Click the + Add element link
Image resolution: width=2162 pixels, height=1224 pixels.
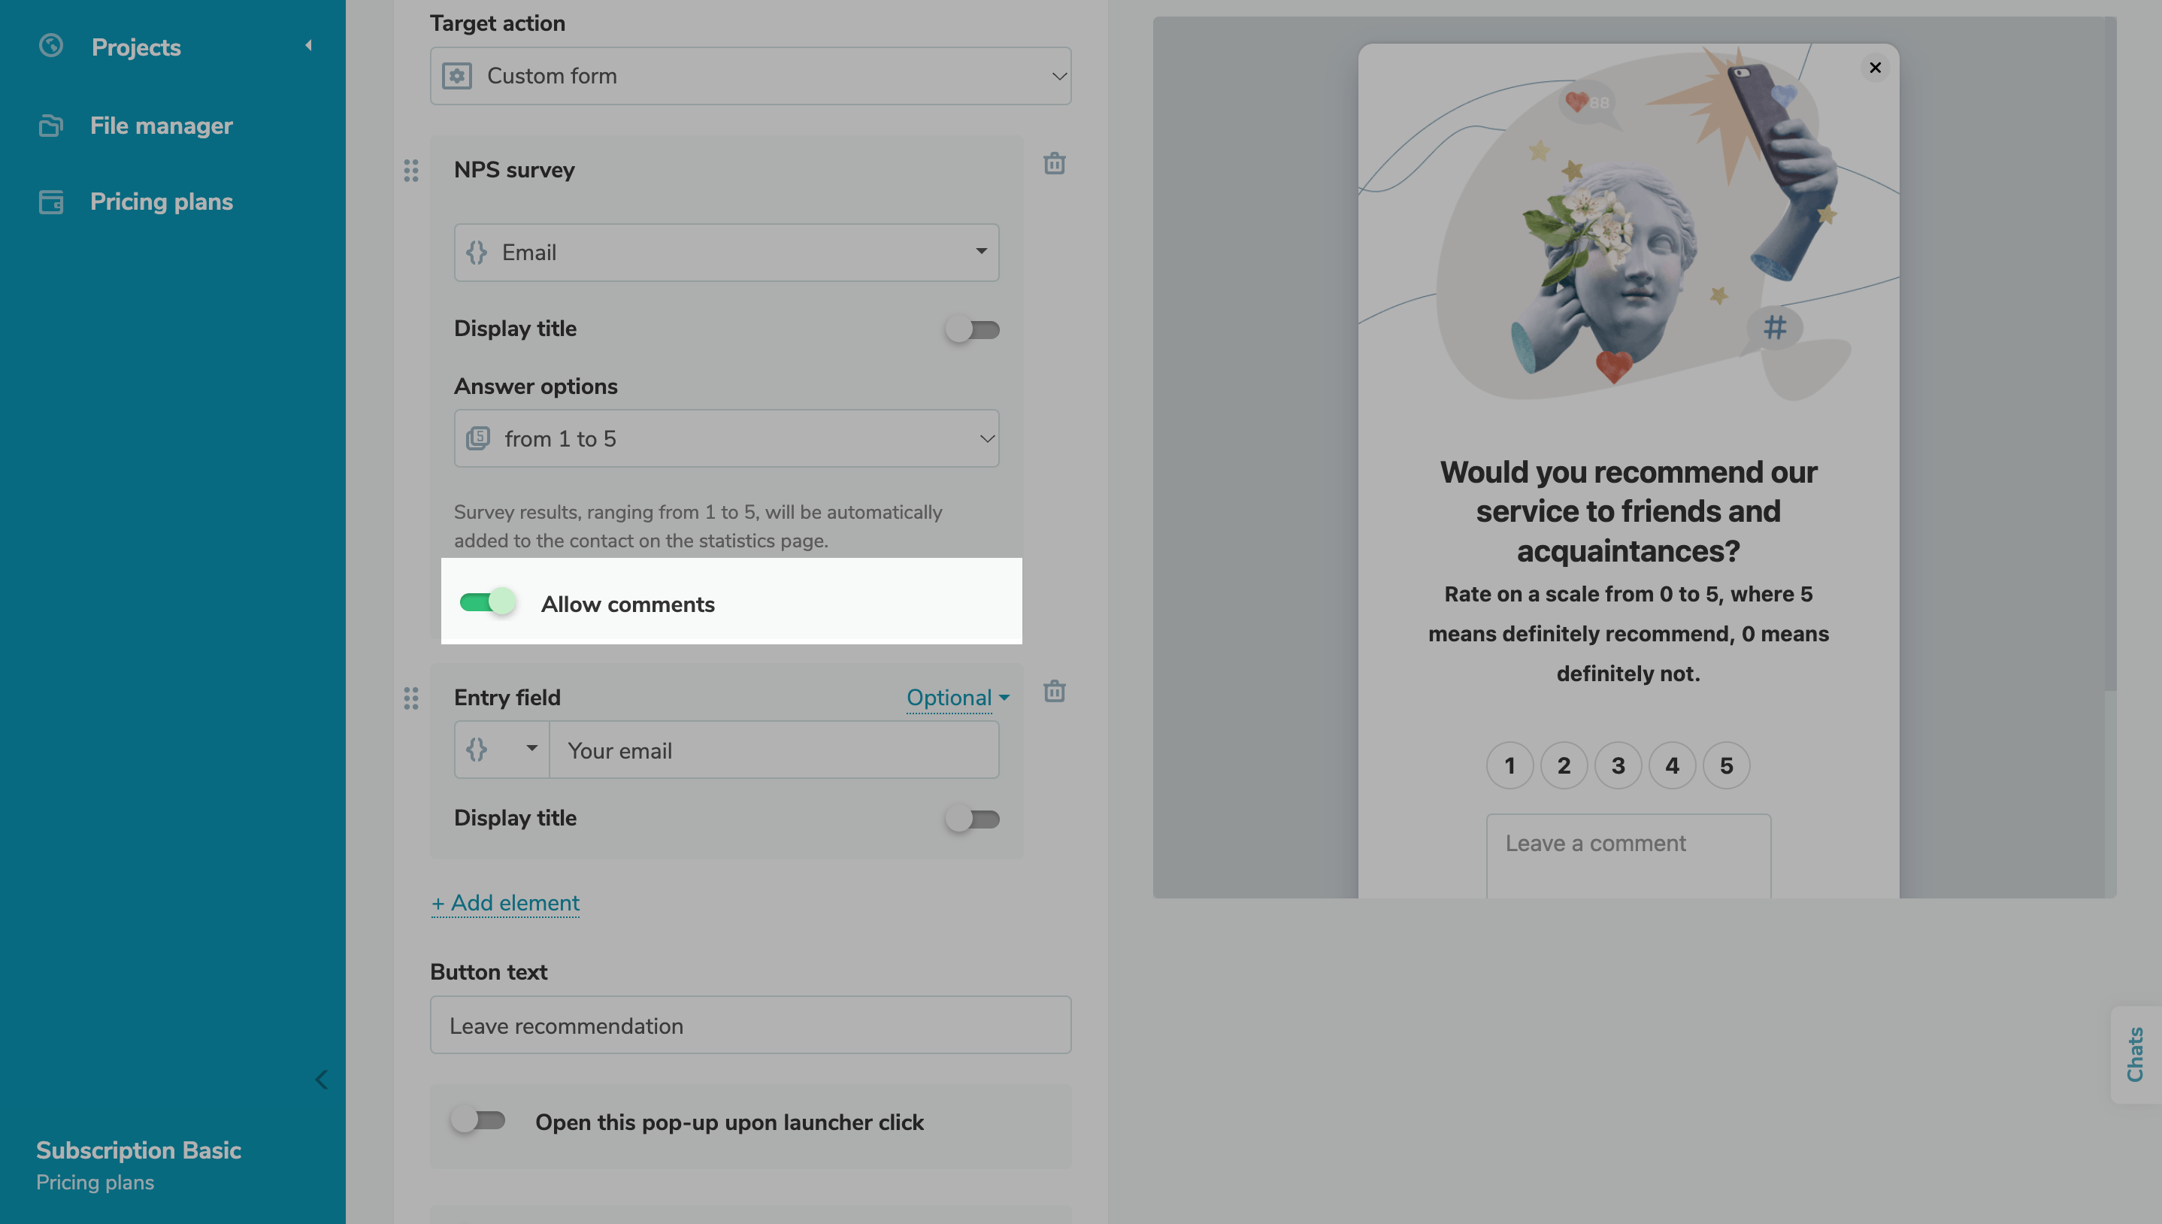(505, 903)
